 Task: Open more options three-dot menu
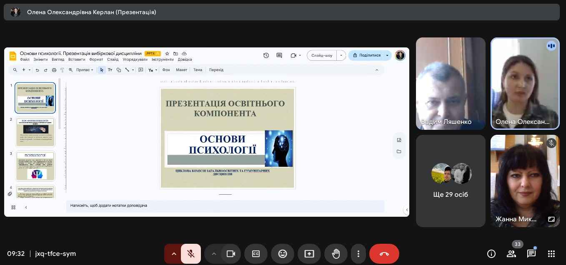[358, 254]
